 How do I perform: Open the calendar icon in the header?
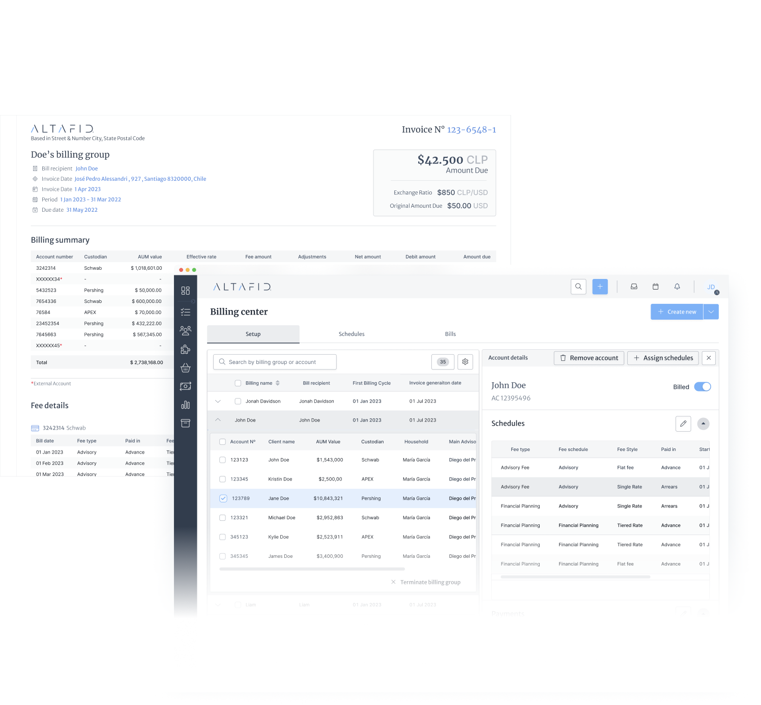click(x=655, y=287)
